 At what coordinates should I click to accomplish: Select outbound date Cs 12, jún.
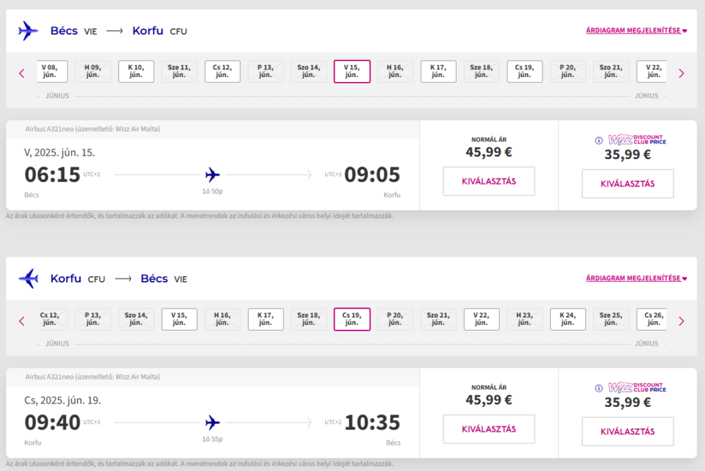point(222,71)
